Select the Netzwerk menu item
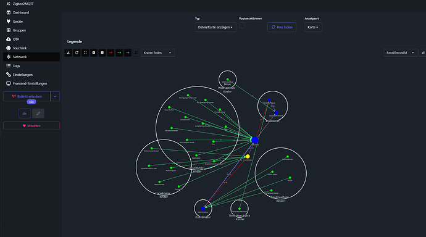 click(31, 57)
